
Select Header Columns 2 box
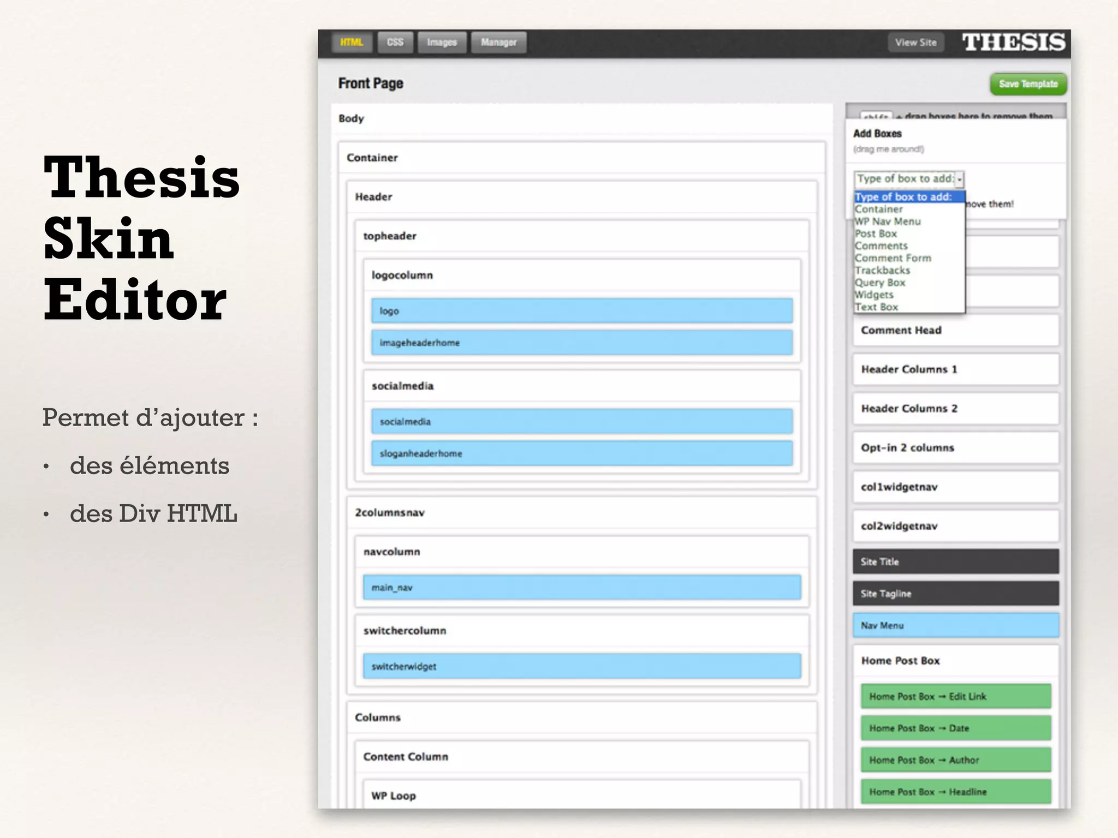pyautogui.click(x=956, y=409)
